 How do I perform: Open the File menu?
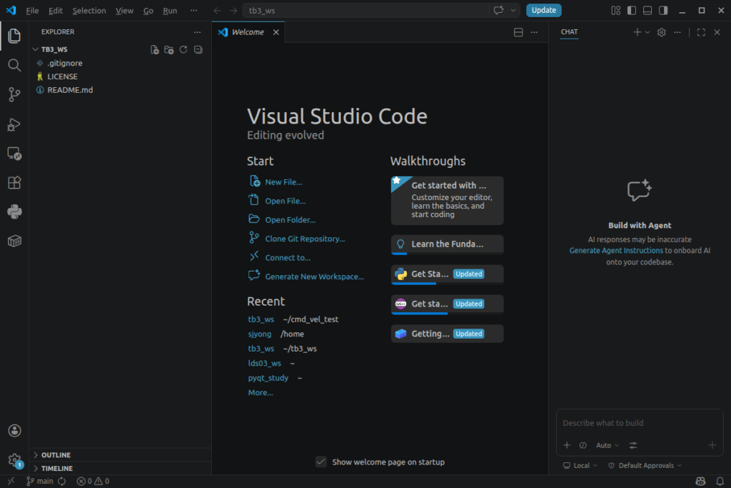[32, 11]
